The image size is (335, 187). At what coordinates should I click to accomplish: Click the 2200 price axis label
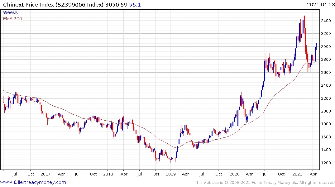tap(326, 98)
